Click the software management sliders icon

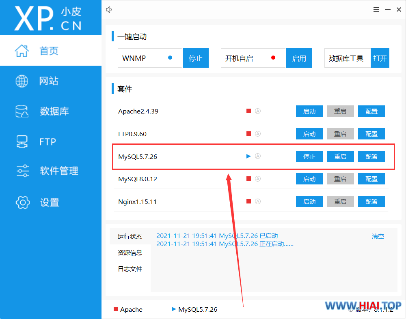(x=22, y=171)
